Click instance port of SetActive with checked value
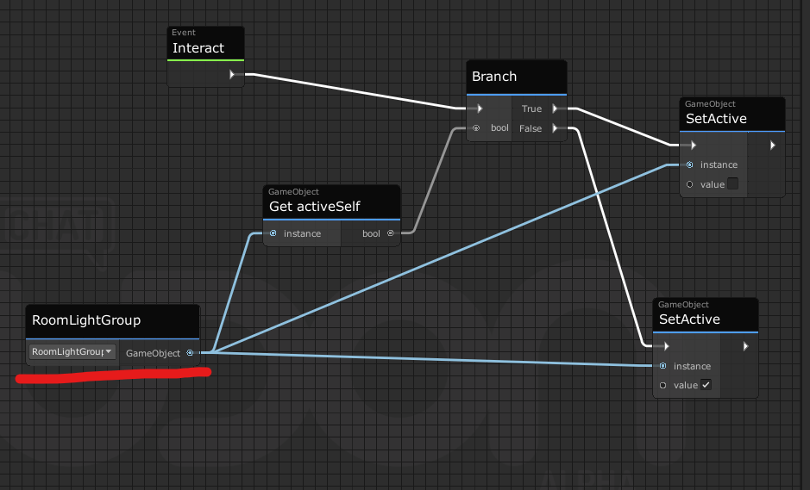 pyautogui.click(x=662, y=366)
